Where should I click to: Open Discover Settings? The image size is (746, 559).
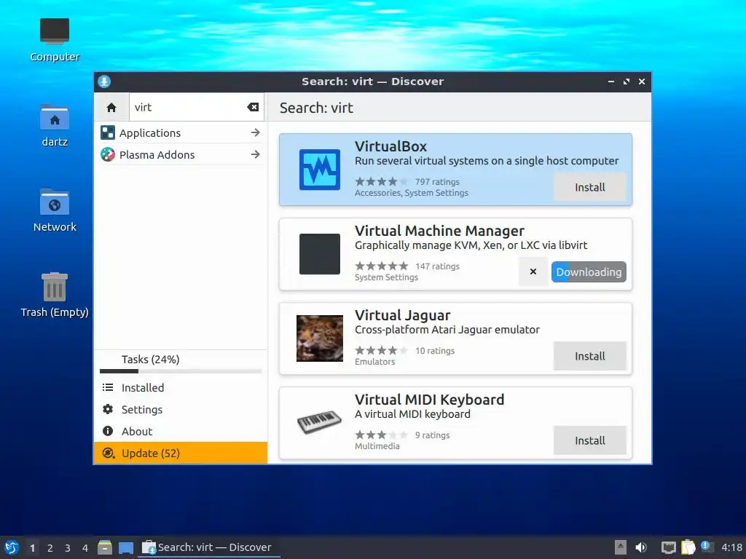[x=181, y=410]
